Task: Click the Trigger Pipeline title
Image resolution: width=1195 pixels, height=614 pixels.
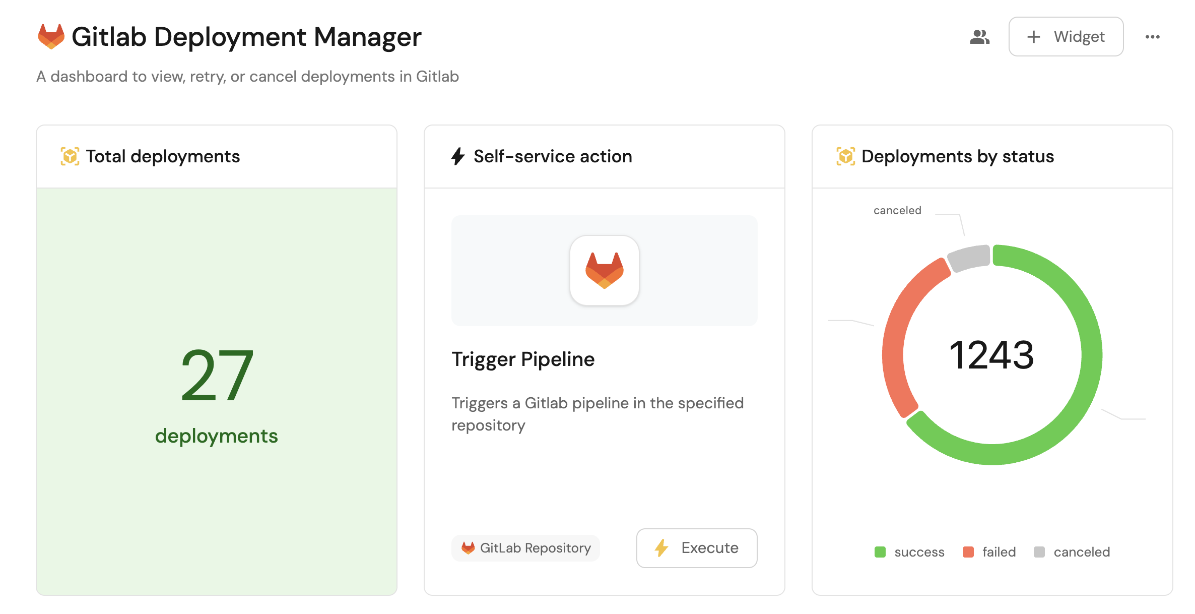Action: [523, 359]
